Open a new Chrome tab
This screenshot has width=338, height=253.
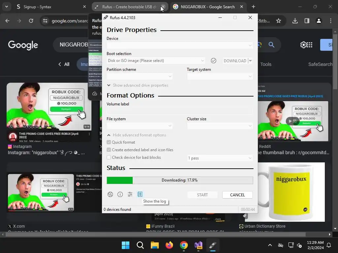[253, 7]
